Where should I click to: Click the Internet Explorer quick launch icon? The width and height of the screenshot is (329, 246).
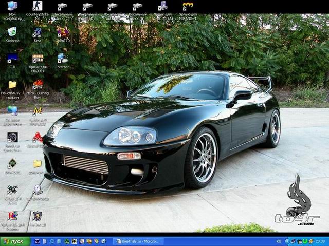coord(51,241)
